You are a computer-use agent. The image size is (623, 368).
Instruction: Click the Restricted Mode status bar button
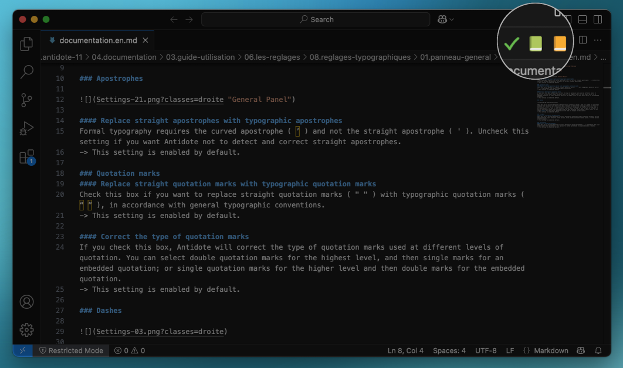pyautogui.click(x=71, y=350)
